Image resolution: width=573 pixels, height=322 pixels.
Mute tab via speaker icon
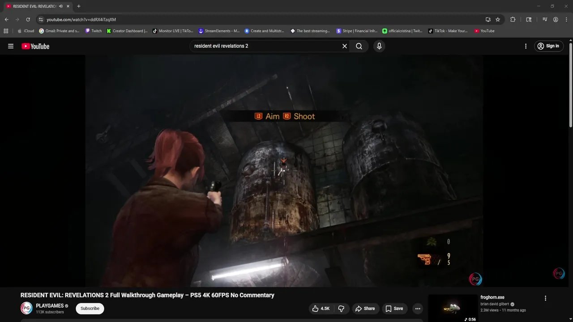tap(61, 6)
